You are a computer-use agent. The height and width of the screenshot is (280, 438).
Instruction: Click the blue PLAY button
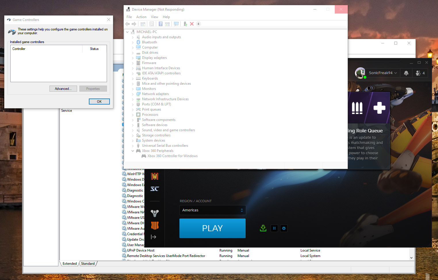point(213,228)
